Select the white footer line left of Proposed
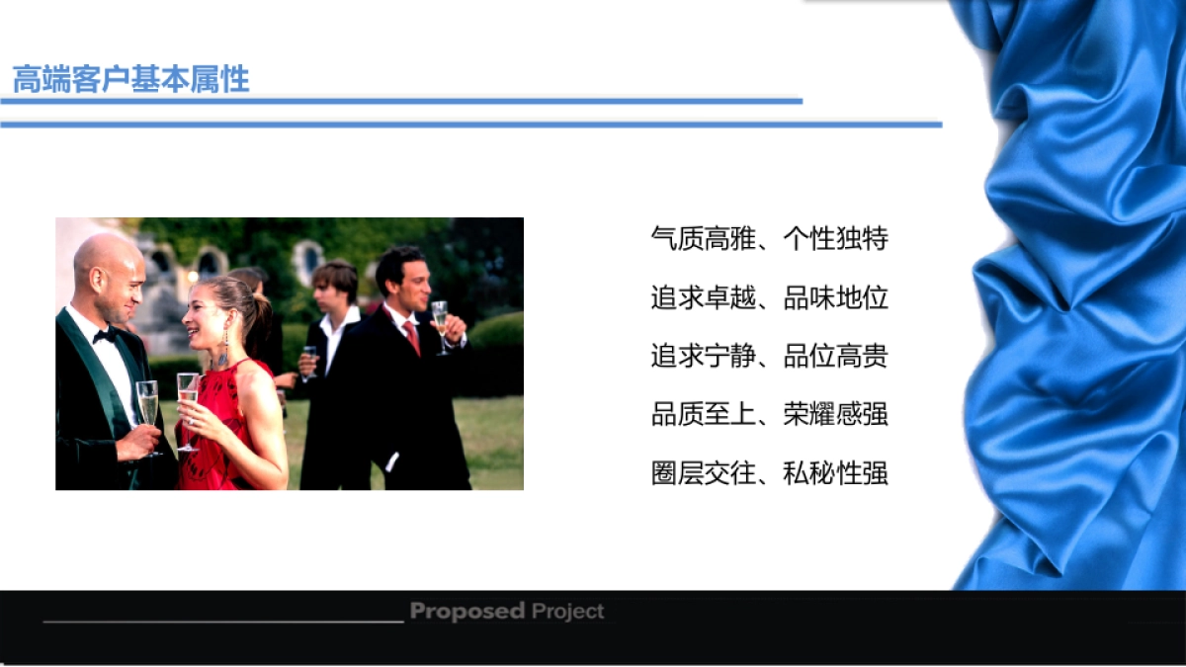The width and height of the screenshot is (1186, 667). click(x=222, y=622)
